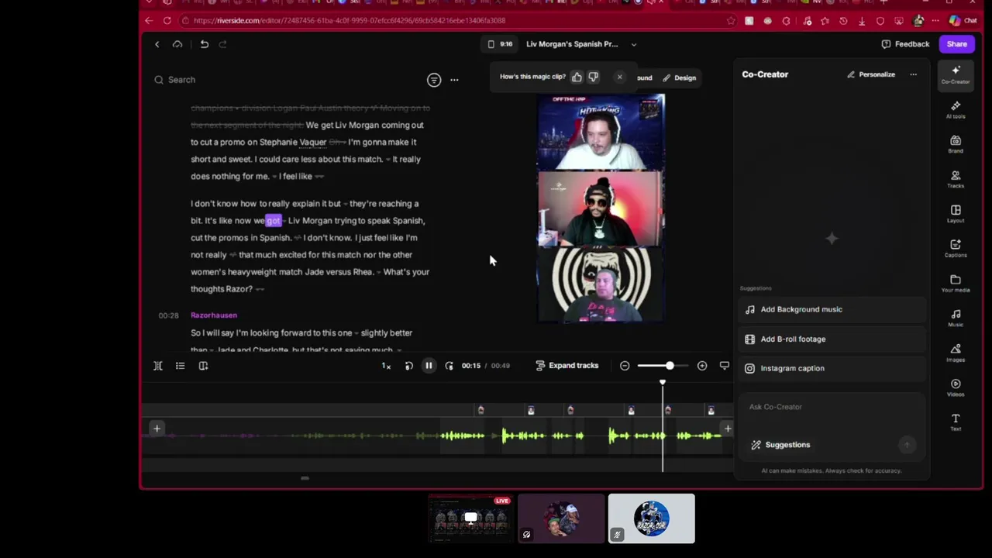992x558 pixels.
Task: Select the LIVE studio thumbnail at bottom
Action: pyautogui.click(x=470, y=518)
